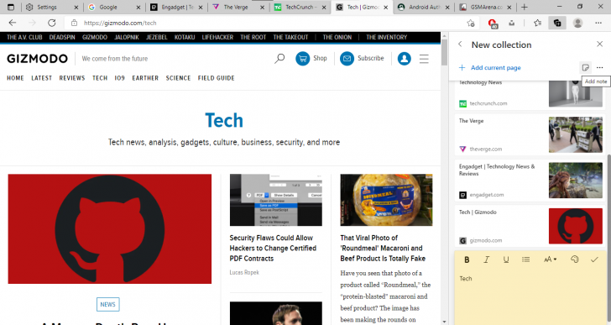This screenshot has width=611, height=325.
Task: Open the tab actions icon at the tab strip start
Action: 11,7
